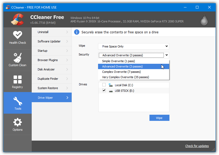Maximize the CCleaner window

pyautogui.click(x=197, y=7)
